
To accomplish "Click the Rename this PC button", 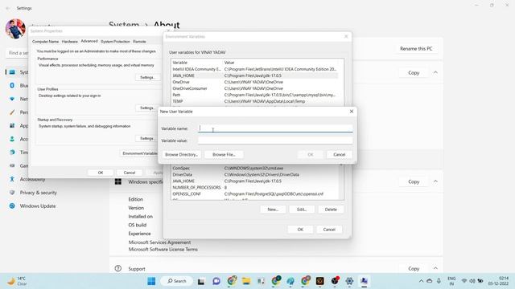I will 416,49.
